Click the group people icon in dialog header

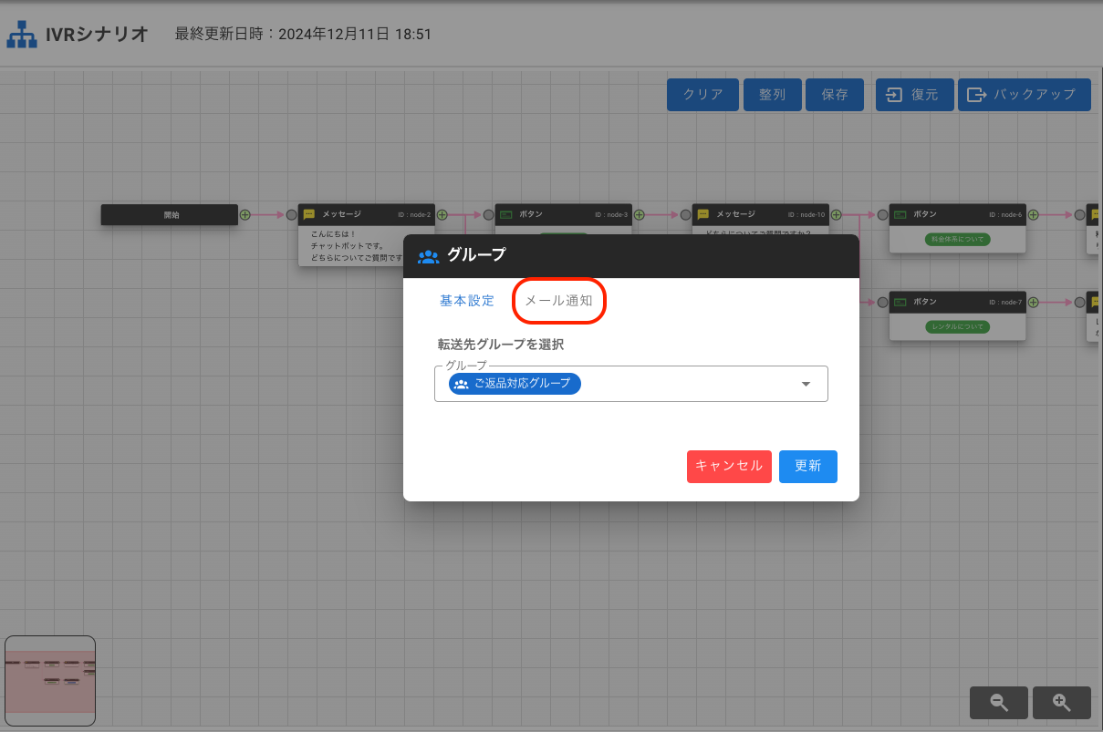[x=428, y=256]
